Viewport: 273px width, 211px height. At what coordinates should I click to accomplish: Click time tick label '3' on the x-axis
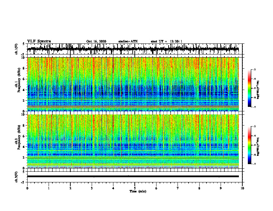(92, 188)
